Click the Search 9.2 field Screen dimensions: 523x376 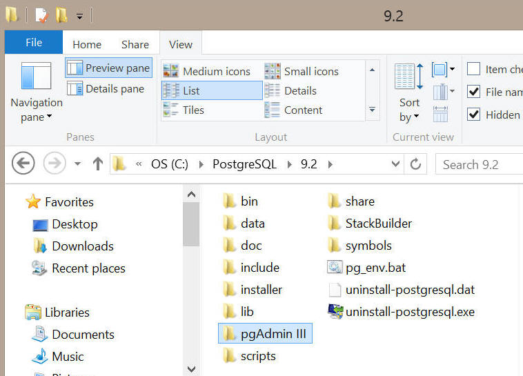pyautogui.click(x=479, y=164)
